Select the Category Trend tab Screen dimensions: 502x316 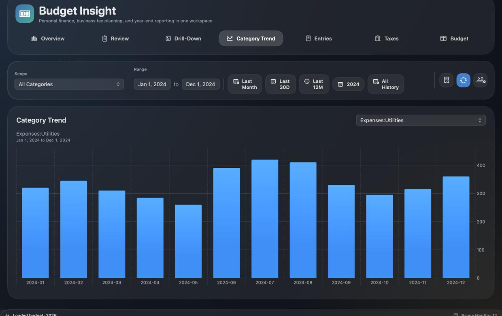click(x=251, y=38)
